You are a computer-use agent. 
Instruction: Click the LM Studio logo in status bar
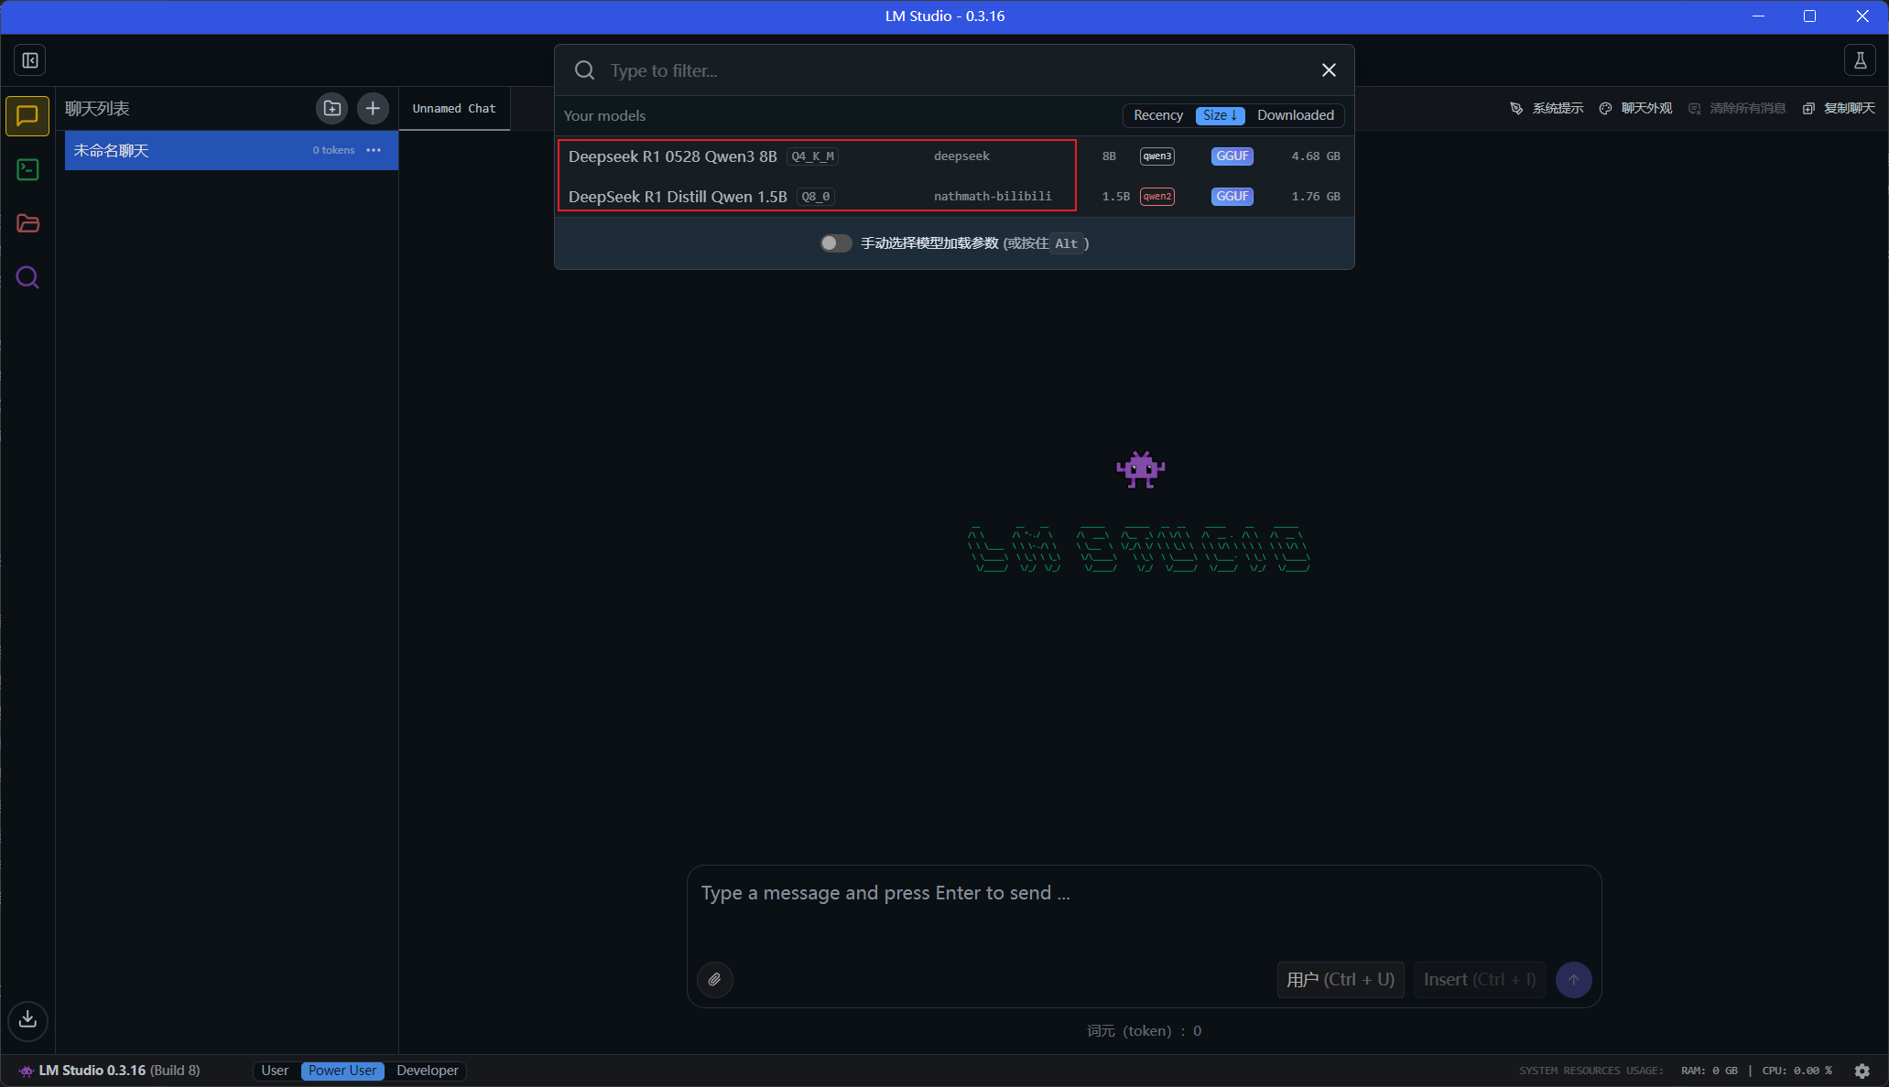[26, 1071]
